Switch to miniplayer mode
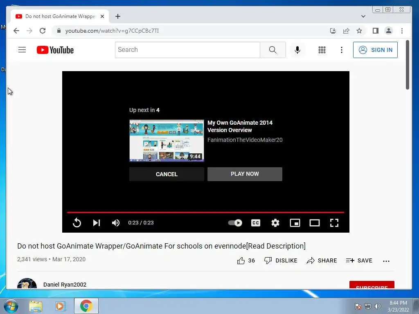This screenshot has height=314, width=419. click(x=295, y=223)
